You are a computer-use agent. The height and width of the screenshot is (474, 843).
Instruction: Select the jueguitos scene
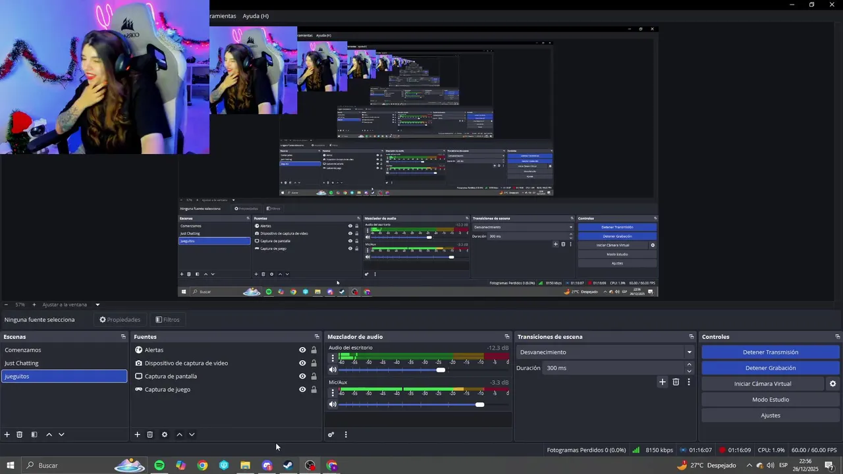point(64,377)
